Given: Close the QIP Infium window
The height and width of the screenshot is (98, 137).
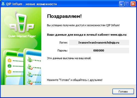Looking at the screenshot, I should 133,4.
